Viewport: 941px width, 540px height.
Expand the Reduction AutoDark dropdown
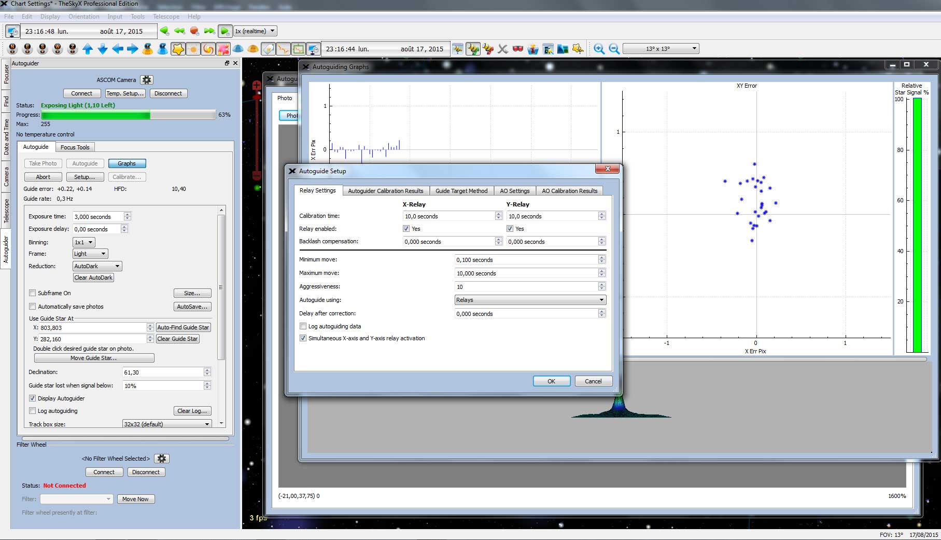click(97, 266)
